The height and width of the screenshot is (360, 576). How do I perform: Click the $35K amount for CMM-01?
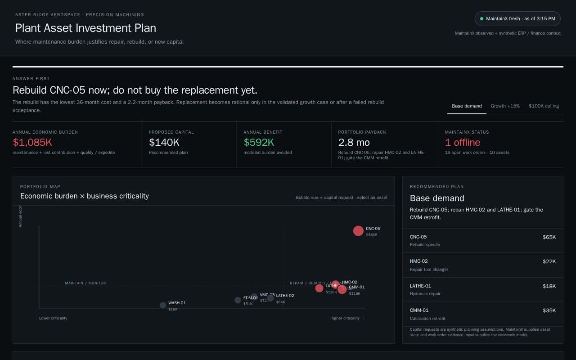pos(549,310)
